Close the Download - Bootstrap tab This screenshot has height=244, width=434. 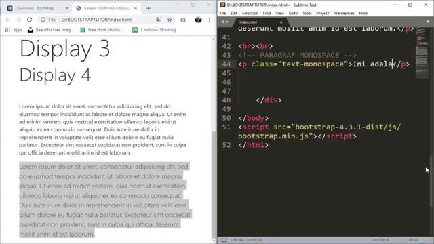(66, 8)
